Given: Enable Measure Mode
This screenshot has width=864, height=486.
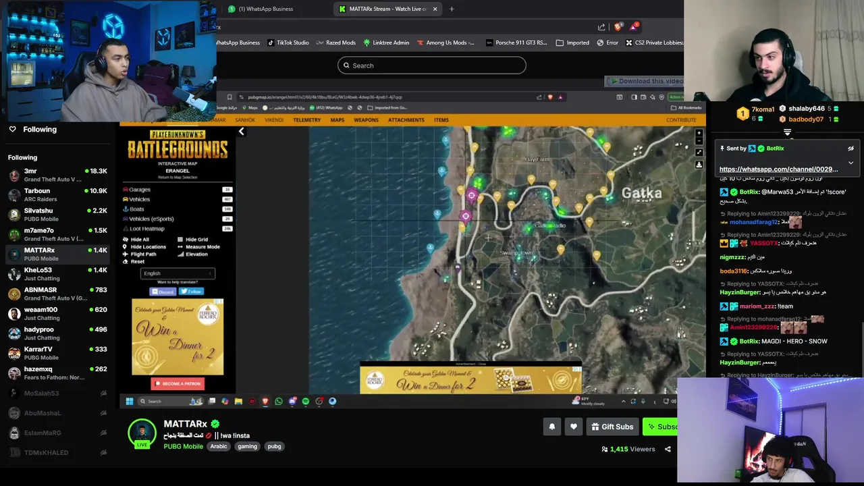Looking at the screenshot, I should [198, 247].
